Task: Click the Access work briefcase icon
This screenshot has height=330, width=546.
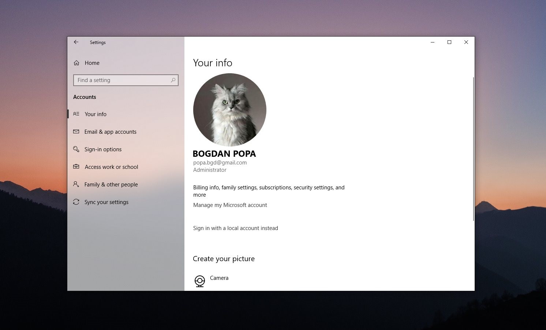Action: point(76,167)
